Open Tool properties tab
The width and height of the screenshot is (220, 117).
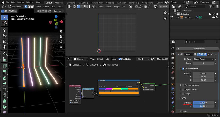click(x=173, y=48)
